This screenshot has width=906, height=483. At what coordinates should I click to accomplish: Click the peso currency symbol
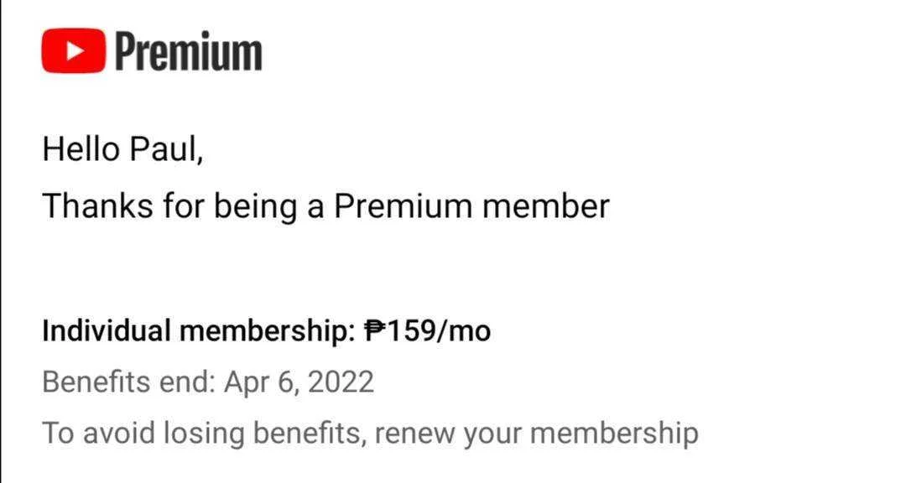(x=374, y=331)
